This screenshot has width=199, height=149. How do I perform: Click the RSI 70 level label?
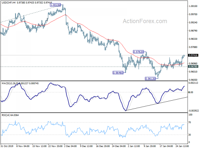tap(190, 123)
